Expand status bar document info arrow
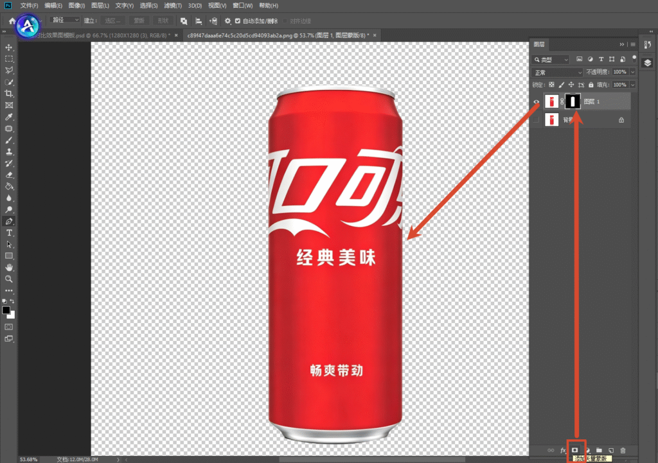The height and width of the screenshot is (463, 658). (118, 460)
